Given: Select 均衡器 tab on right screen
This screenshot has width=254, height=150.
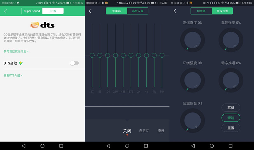Looking at the screenshot, I should [201, 11].
